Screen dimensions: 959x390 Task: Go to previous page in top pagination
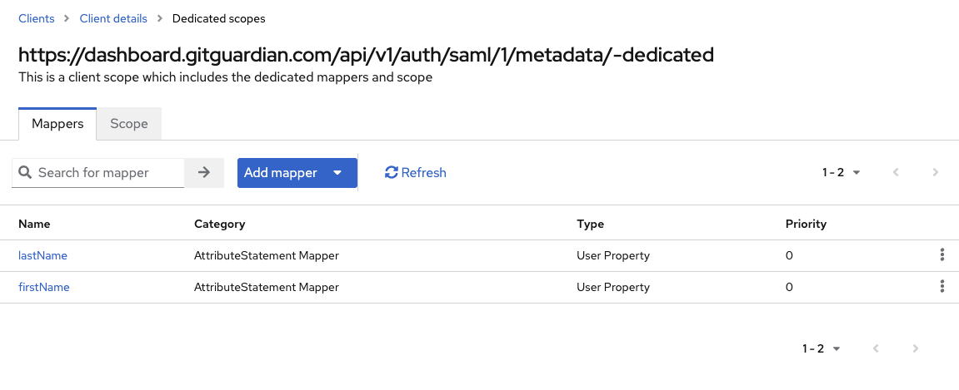(x=896, y=173)
